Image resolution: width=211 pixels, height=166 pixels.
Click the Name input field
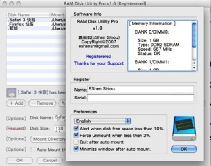pyautogui.click(x=141, y=89)
